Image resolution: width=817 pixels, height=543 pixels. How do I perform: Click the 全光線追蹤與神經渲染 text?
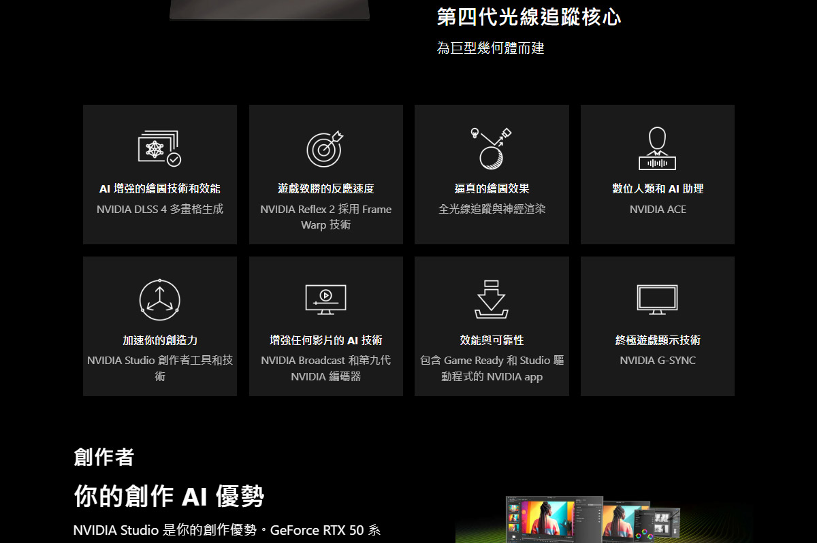coord(492,209)
